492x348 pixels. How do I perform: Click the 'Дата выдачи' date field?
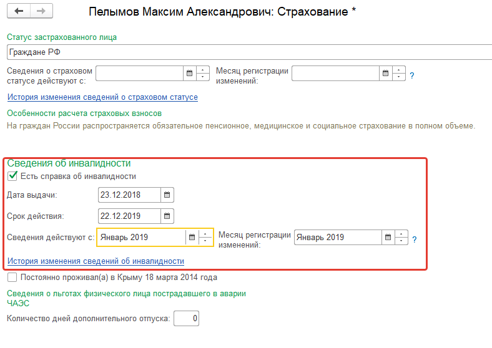(x=129, y=195)
